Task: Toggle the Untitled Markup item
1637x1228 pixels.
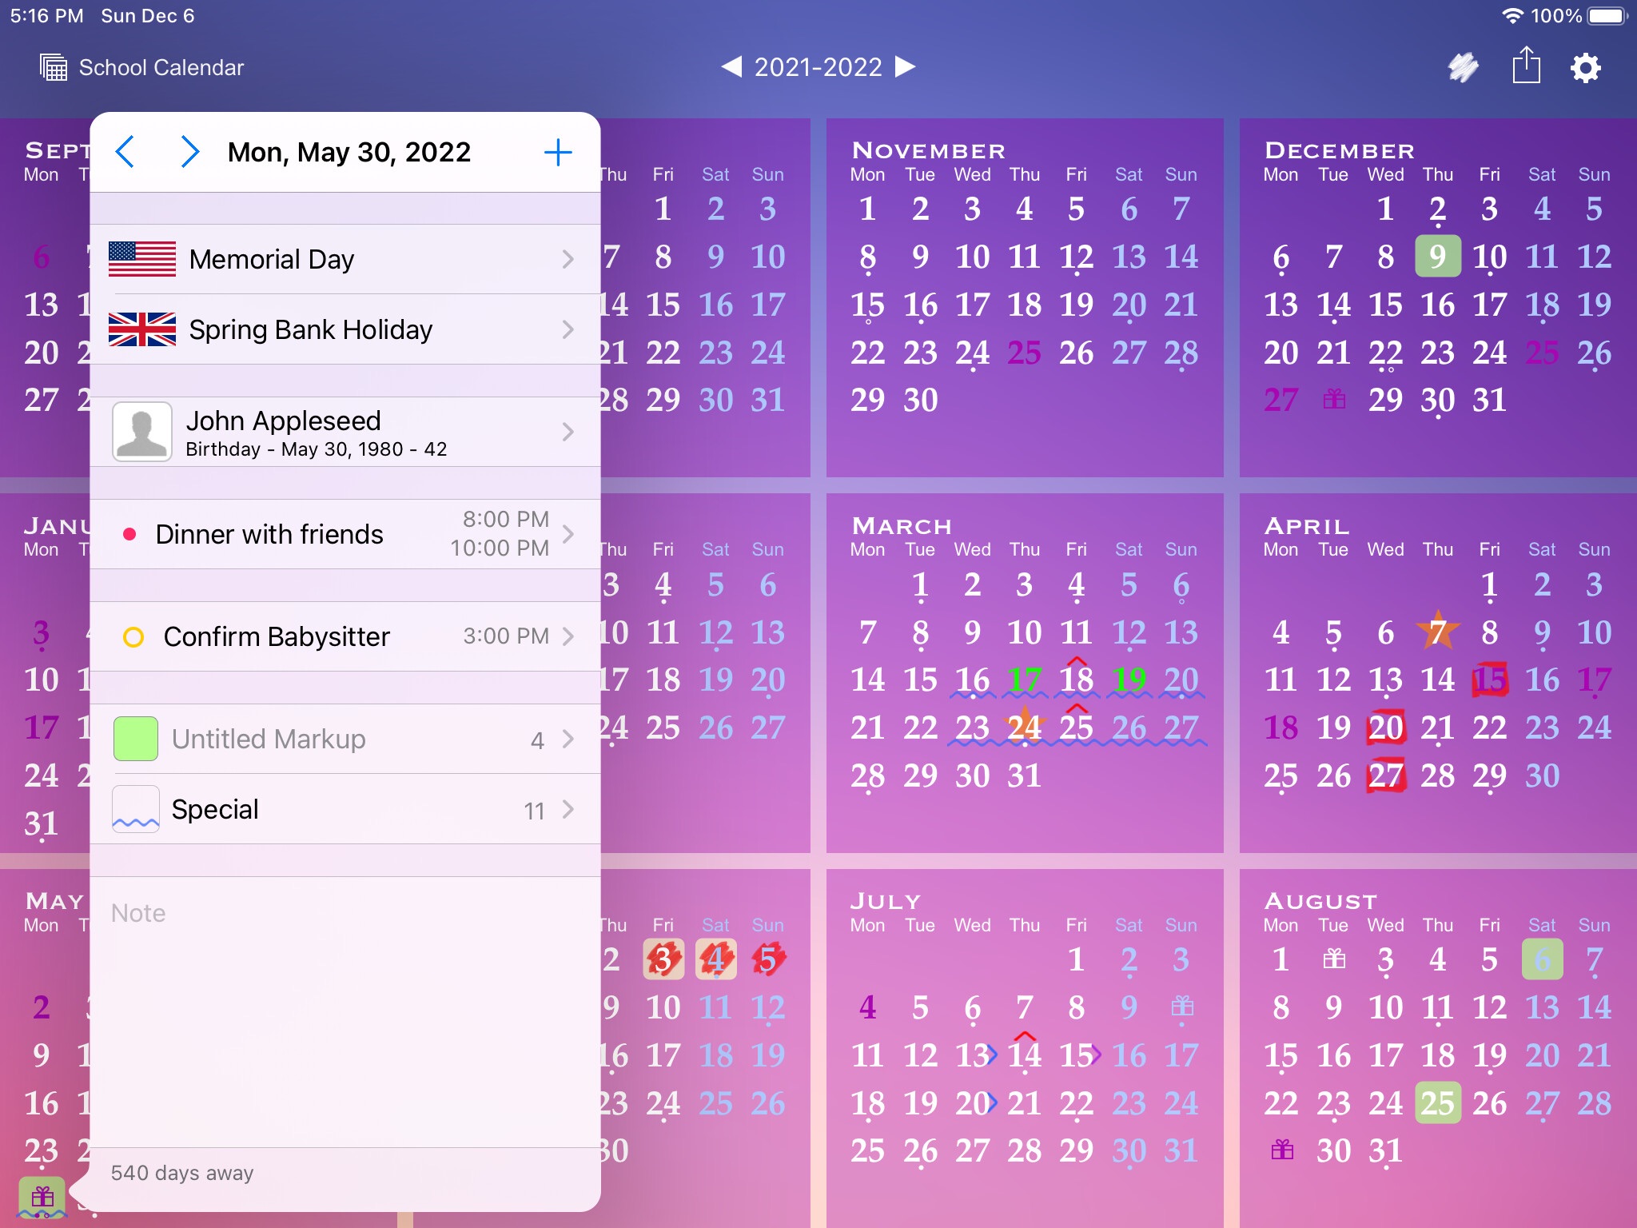Action: (x=137, y=740)
